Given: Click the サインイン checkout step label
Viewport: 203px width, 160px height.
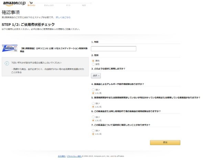Looking at the screenshot, I should [31, 5].
